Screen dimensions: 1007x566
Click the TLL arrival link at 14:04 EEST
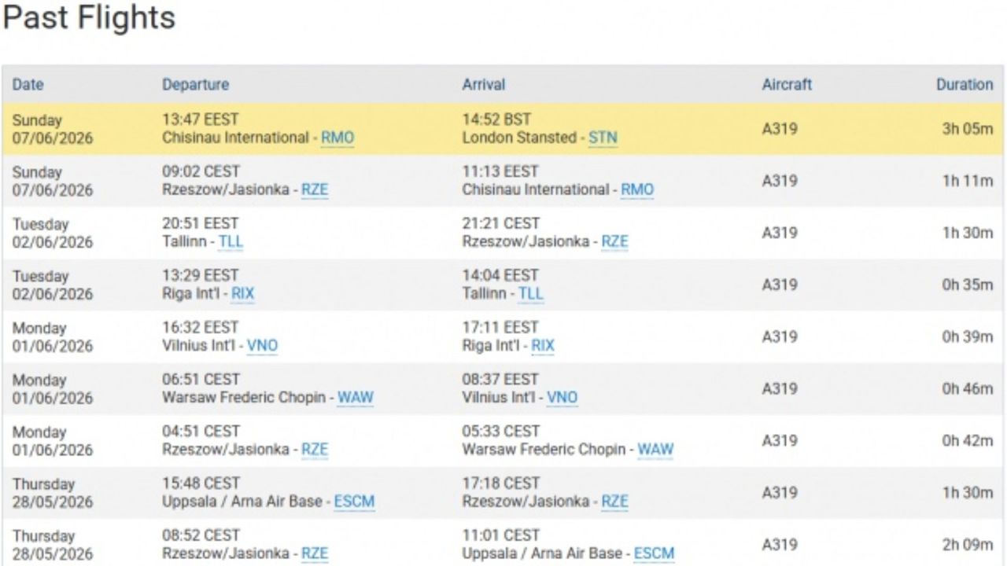click(x=530, y=293)
